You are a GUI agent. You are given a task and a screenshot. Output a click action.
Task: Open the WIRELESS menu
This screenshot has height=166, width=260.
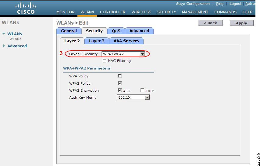(x=141, y=12)
